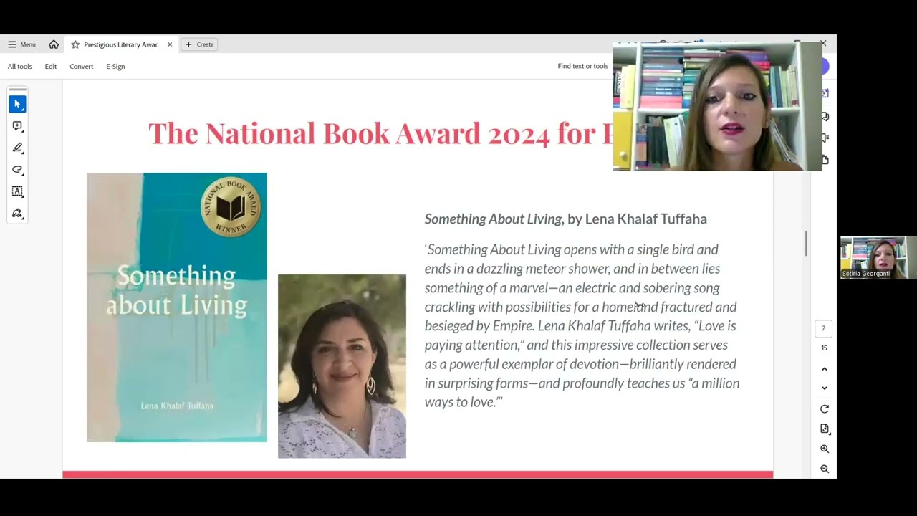Open the pages panel icon on right rail

826,159
